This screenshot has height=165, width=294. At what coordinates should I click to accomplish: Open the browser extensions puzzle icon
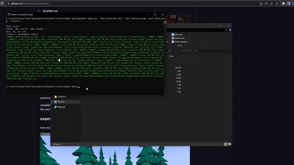tap(283, 3)
